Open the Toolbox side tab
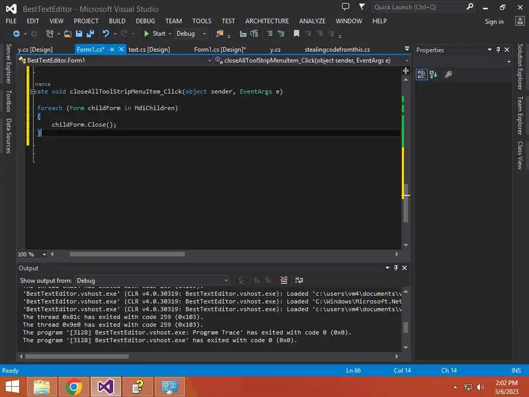This screenshot has height=397, width=529. coord(9,101)
